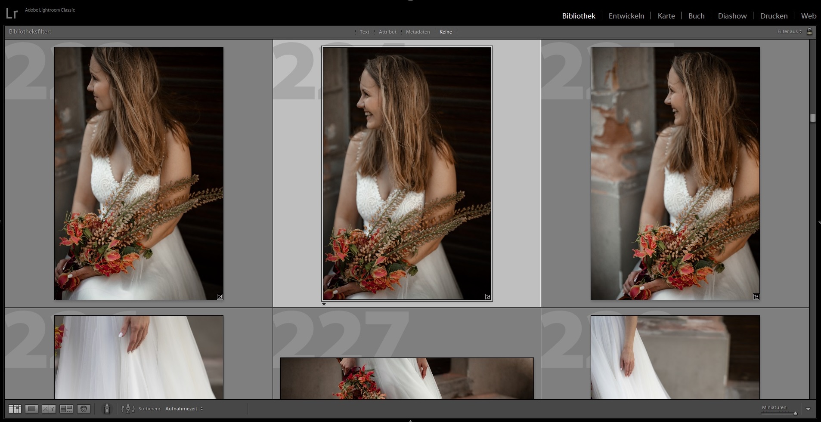This screenshot has width=821, height=422.
Task: Switch to Loupe view
Action: click(31, 409)
